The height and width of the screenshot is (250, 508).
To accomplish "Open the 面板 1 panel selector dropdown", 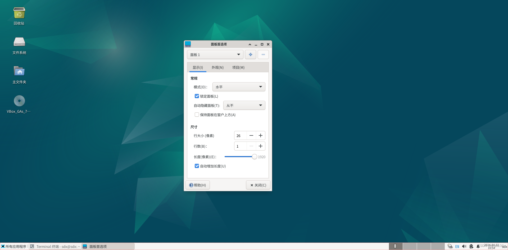I will (x=215, y=54).
